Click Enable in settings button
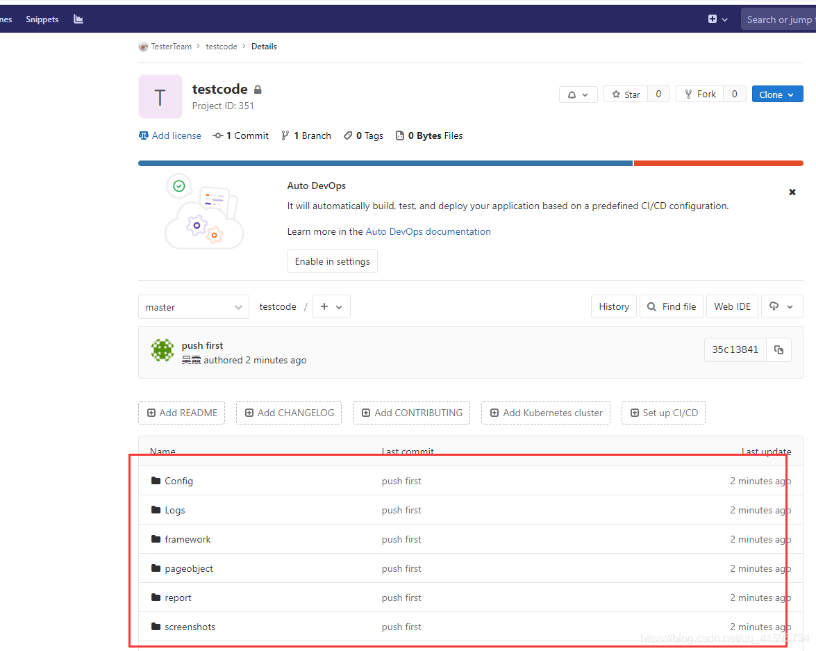 point(333,261)
